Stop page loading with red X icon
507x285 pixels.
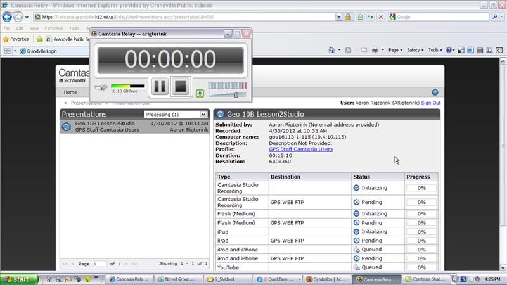381,17
